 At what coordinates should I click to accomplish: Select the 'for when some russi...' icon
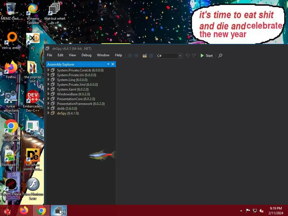[33, 159]
